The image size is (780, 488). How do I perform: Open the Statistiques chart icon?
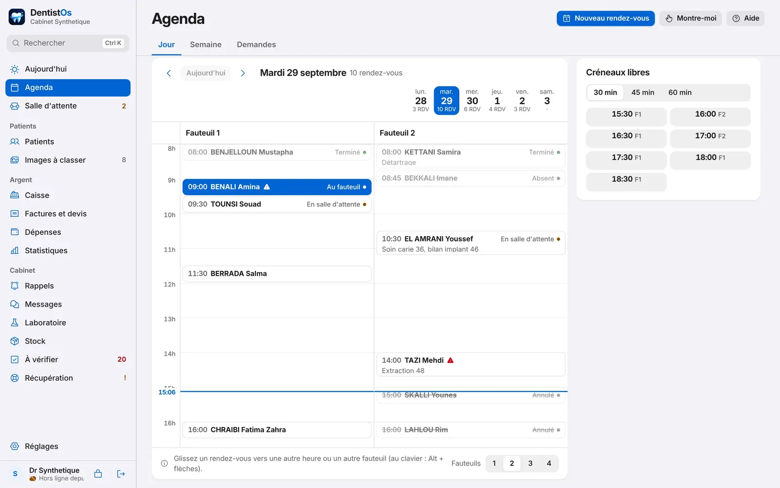point(15,250)
